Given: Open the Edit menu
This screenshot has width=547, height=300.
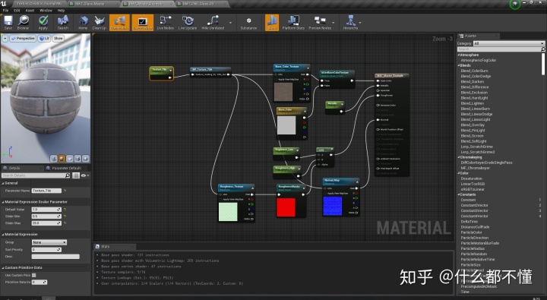Looking at the screenshot, I should point(17,11).
